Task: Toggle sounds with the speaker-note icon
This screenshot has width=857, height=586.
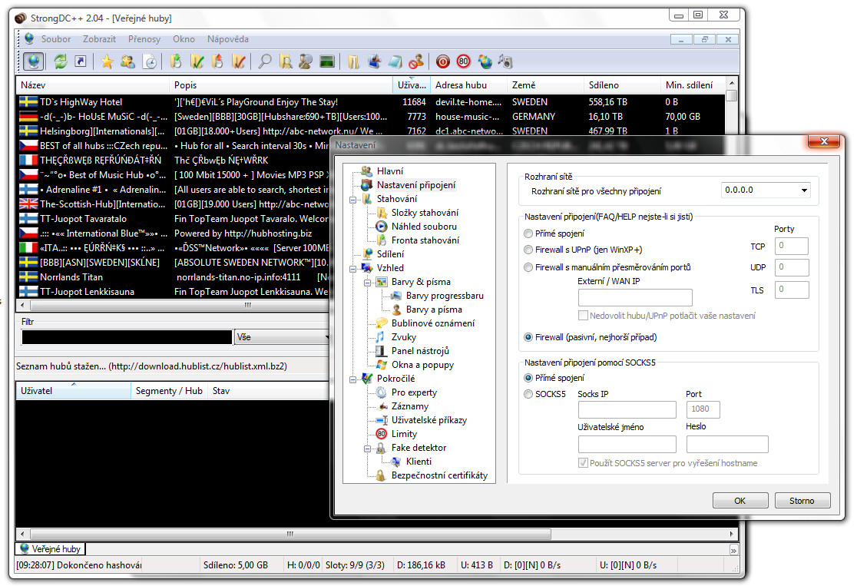Action: (x=505, y=61)
